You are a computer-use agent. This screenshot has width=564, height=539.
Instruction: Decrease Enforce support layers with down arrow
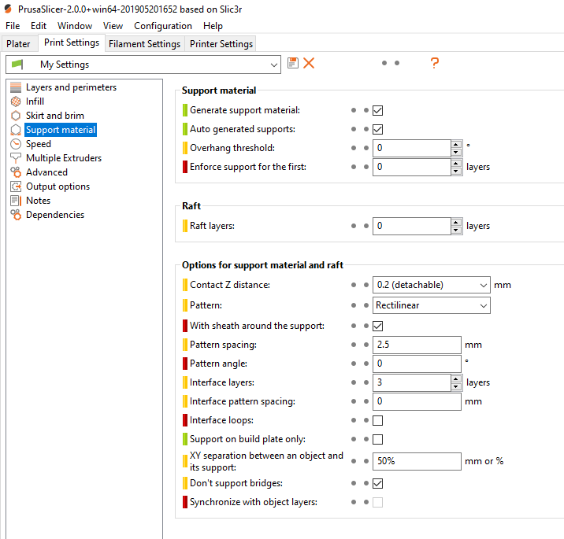tap(456, 171)
